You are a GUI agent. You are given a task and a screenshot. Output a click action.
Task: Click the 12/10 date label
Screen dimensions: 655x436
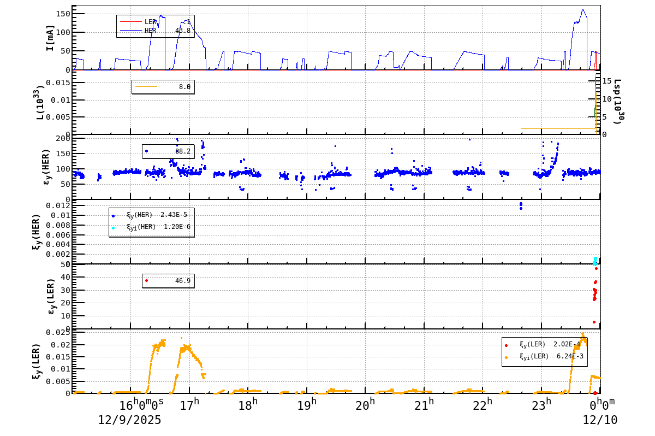pyautogui.click(x=600, y=420)
